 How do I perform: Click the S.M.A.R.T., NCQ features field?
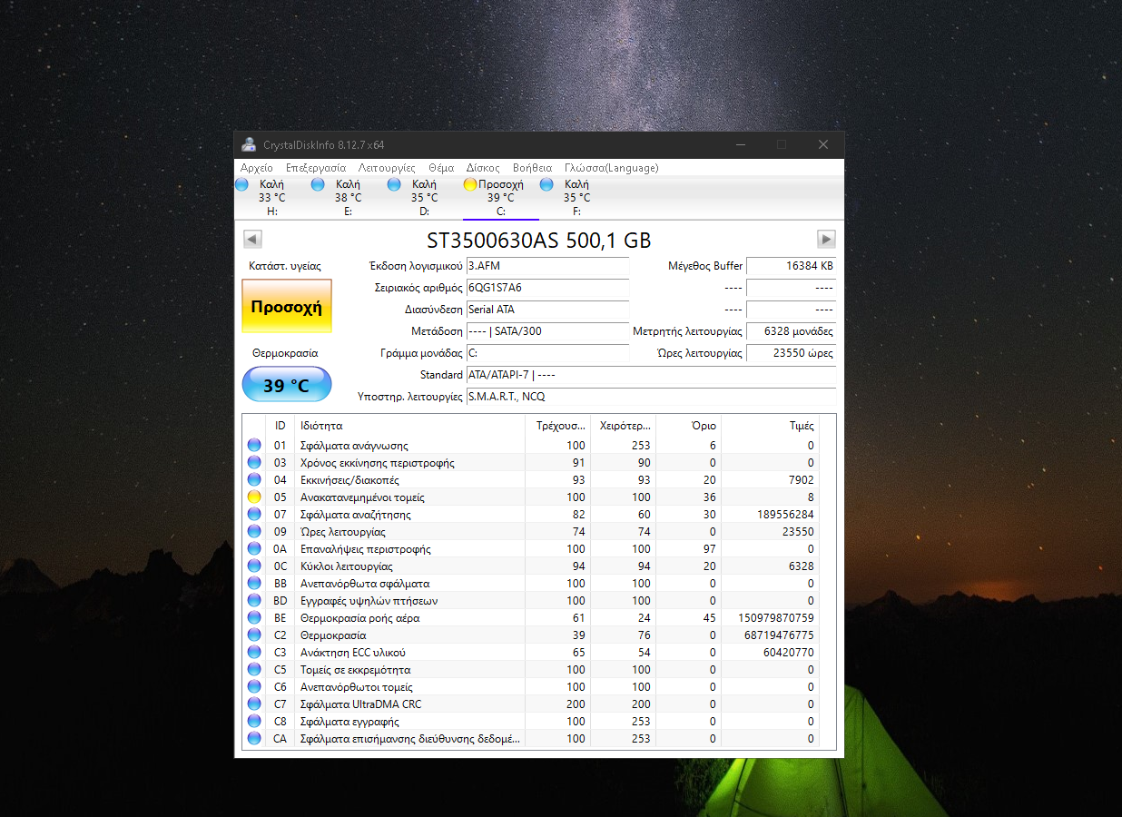(x=651, y=397)
